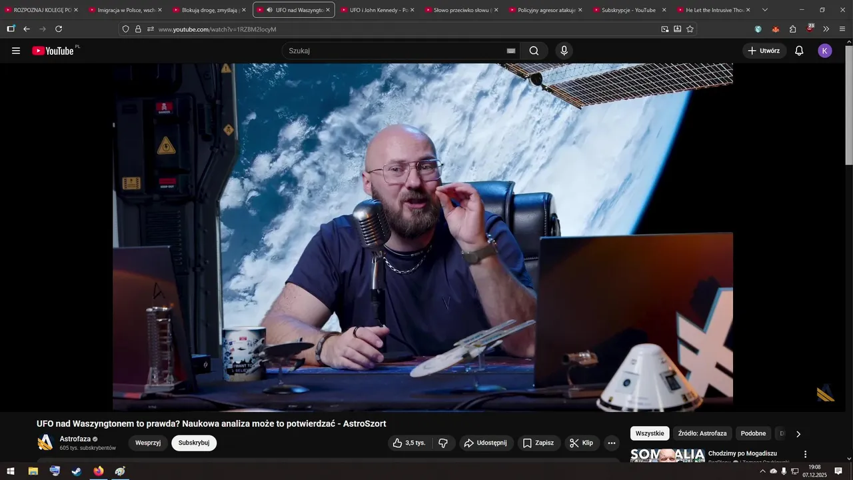Open YouTube notifications bell
853x480 pixels.
tap(799, 51)
